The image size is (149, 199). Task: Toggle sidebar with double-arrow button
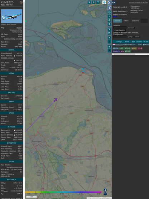tap(114, 3)
